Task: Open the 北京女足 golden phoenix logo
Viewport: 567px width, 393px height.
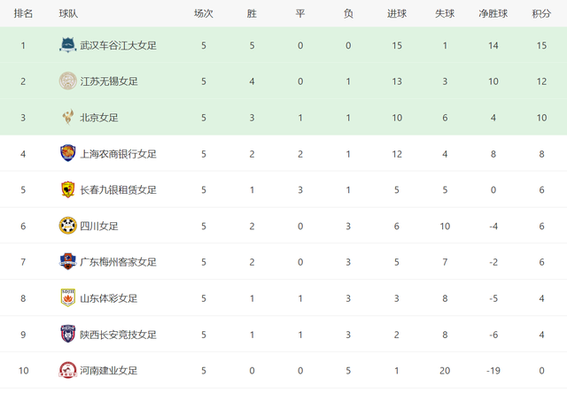Action: tap(67, 118)
